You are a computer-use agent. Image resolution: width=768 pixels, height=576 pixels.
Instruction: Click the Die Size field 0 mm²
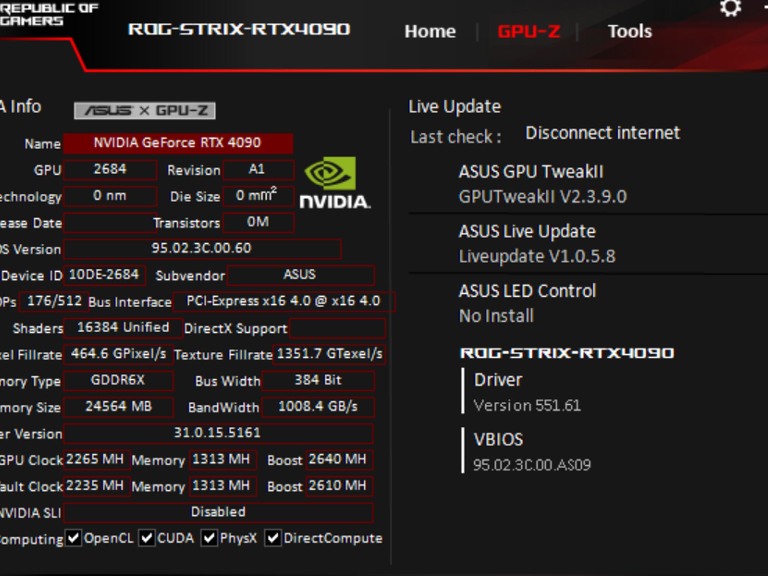(x=258, y=196)
